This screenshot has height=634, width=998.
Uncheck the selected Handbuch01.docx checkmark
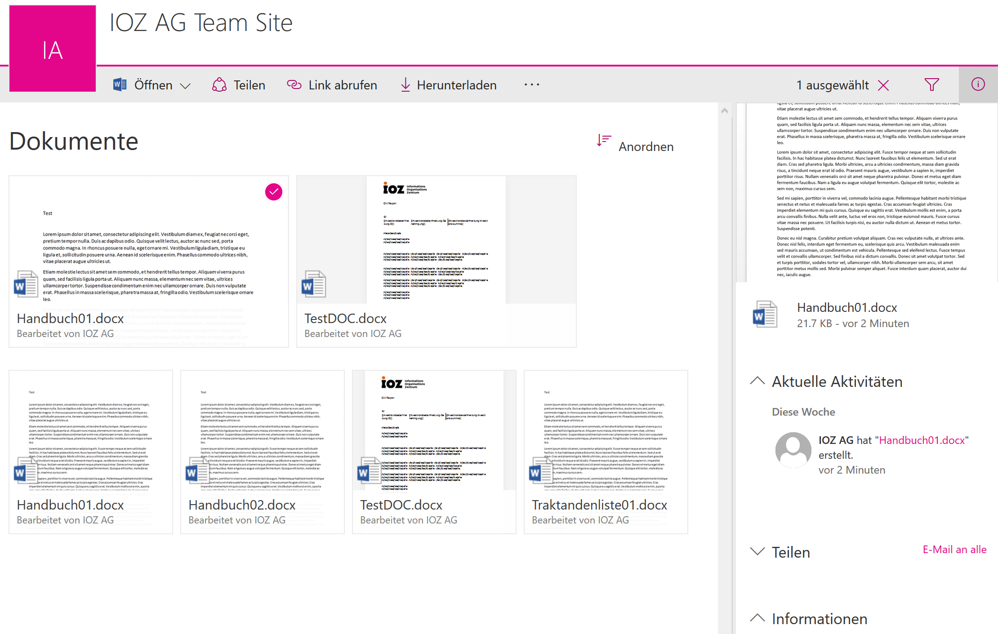coord(274,192)
